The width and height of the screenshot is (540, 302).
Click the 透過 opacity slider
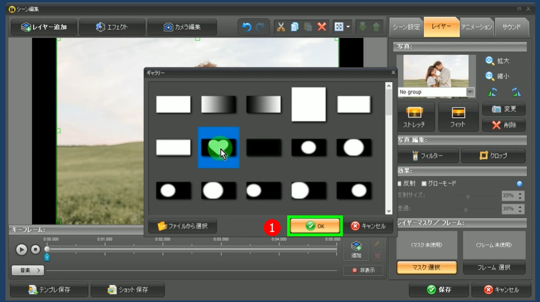[466, 210]
